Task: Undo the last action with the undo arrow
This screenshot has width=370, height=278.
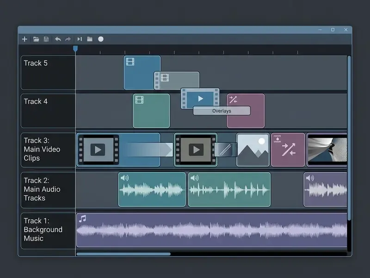Action: pos(58,39)
